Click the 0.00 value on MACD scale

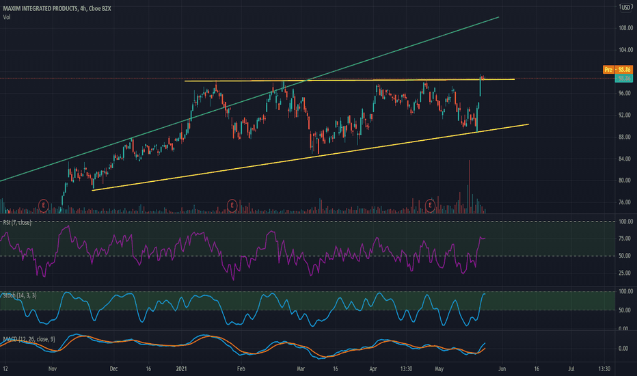coord(623,349)
